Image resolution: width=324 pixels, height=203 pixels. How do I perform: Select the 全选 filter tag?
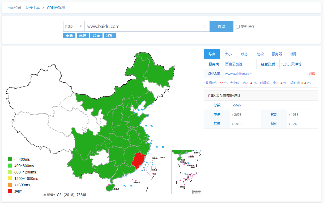tap(69, 36)
